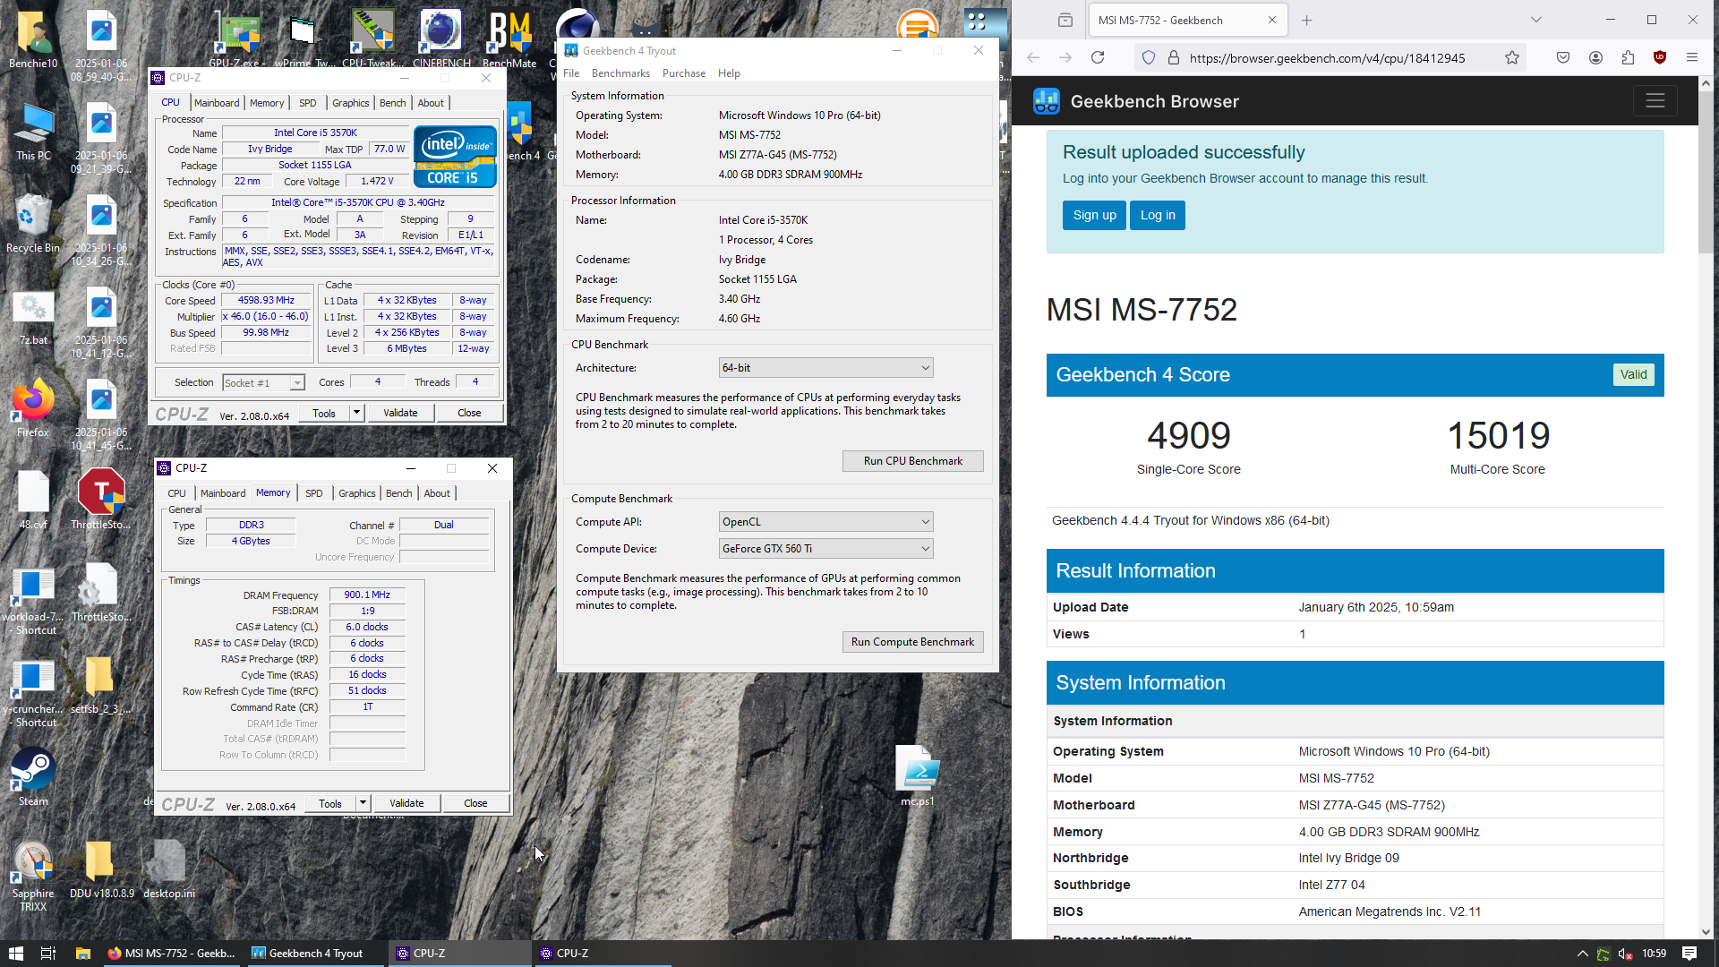Click Tools button in lower CPU-Z window
This screenshot has width=1719, height=967.
click(329, 803)
